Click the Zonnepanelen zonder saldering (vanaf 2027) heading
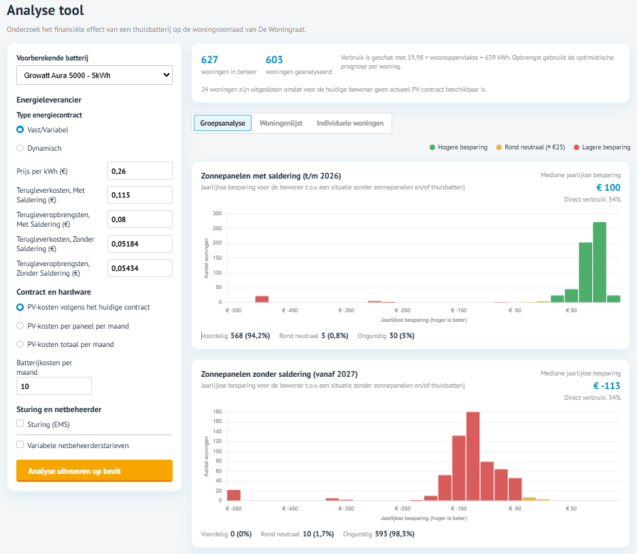The height and width of the screenshot is (554, 637). click(279, 374)
